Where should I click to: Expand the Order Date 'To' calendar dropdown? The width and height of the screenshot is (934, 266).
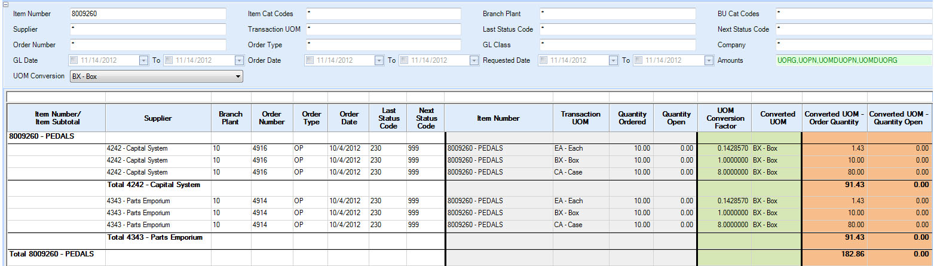[474, 60]
